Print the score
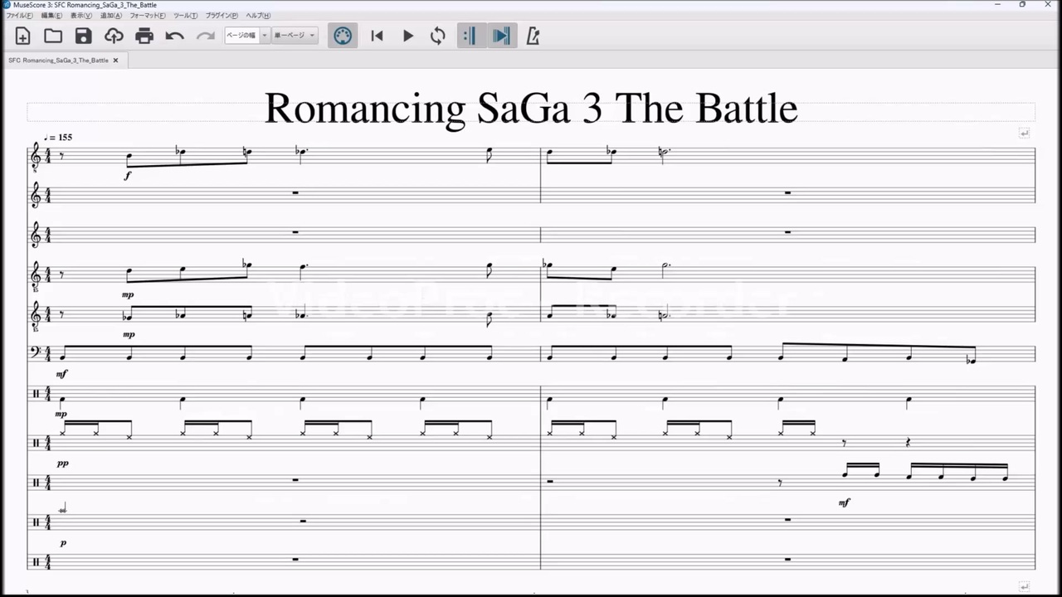 (144, 35)
